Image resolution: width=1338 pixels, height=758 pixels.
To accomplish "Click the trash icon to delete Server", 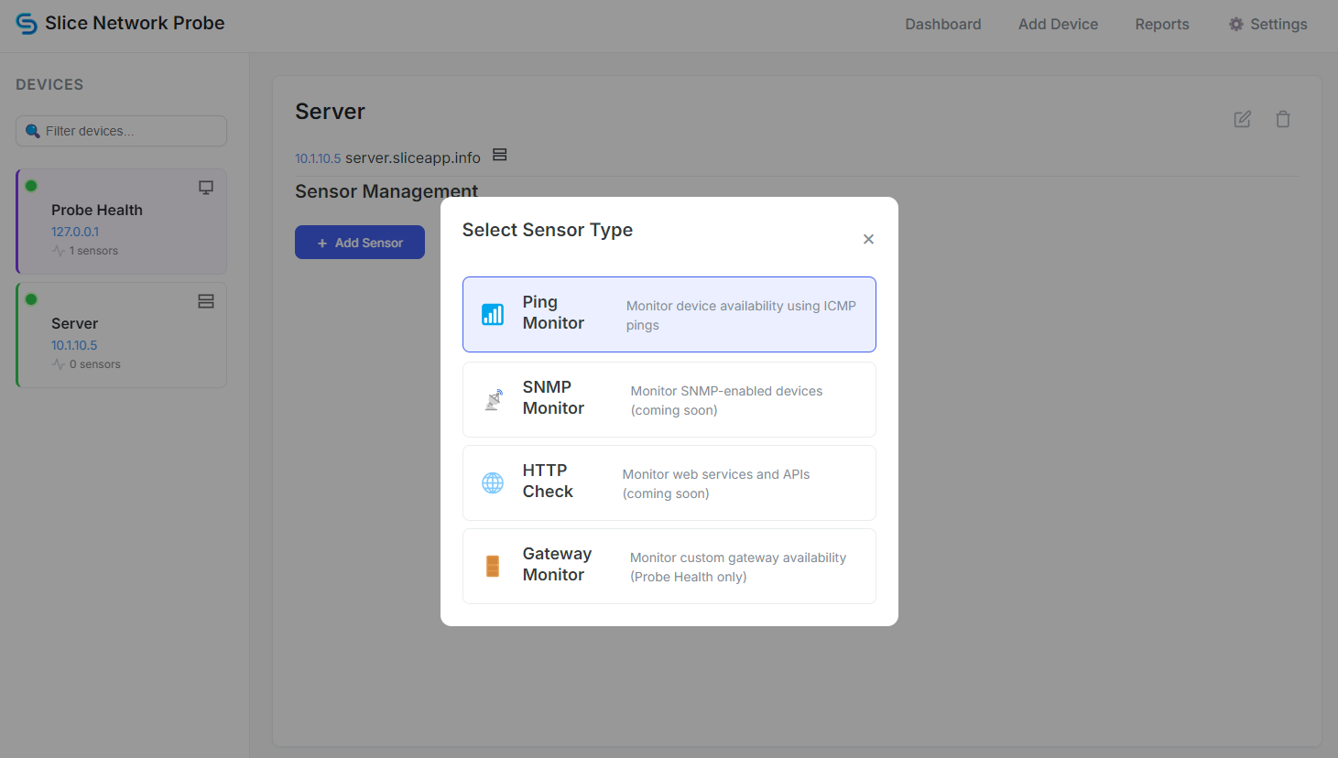I will (1283, 119).
